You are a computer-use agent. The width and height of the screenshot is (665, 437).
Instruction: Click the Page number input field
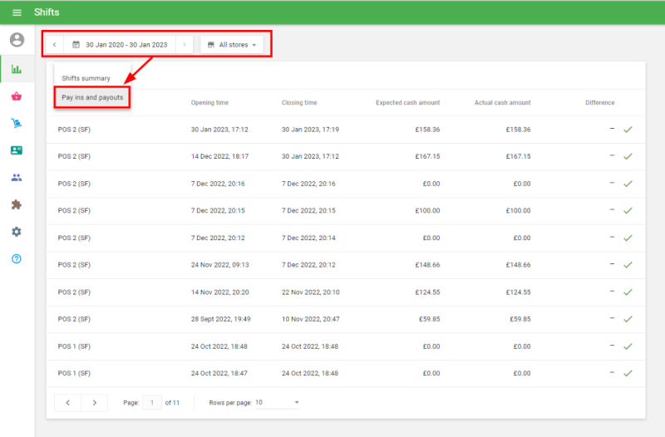[x=152, y=403]
